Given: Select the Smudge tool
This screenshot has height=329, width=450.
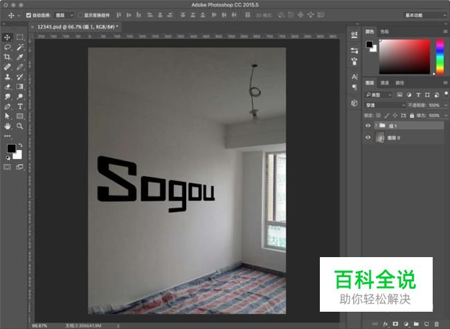Looking at the screenshot, I should [x=7, y=97].
